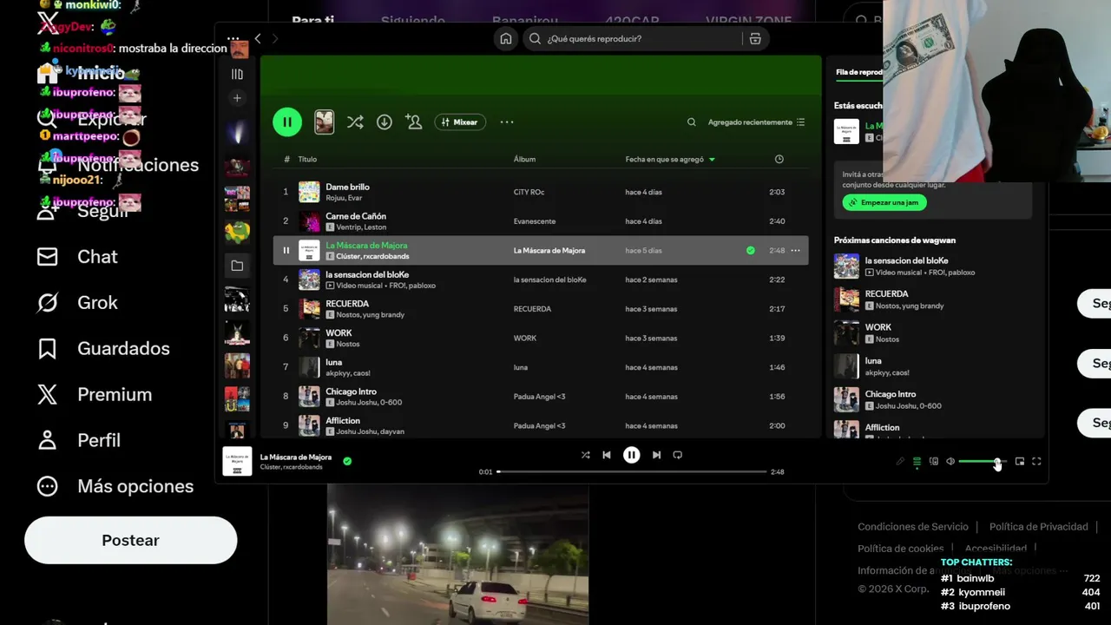Viewport: 1111px width, 625px height.
Task: Open the 'Agregado recientemente' sort dropdown
Action: tap(756, 122)
